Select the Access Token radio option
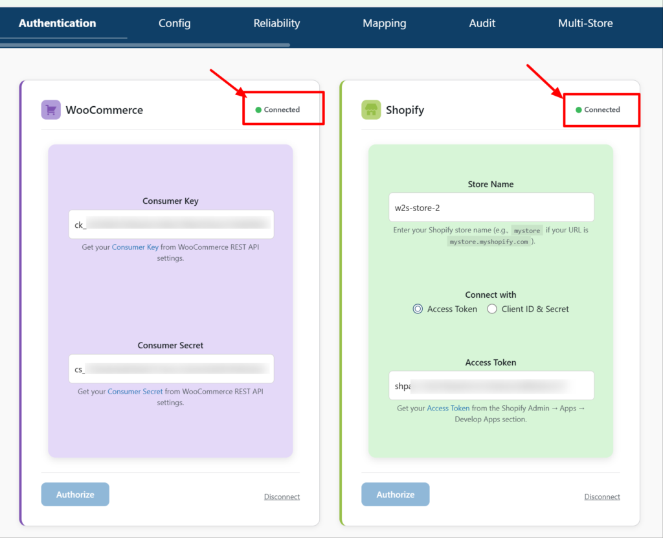Viewport: 663px width, 538px height. pyautogui.click(x=418, y=309)
